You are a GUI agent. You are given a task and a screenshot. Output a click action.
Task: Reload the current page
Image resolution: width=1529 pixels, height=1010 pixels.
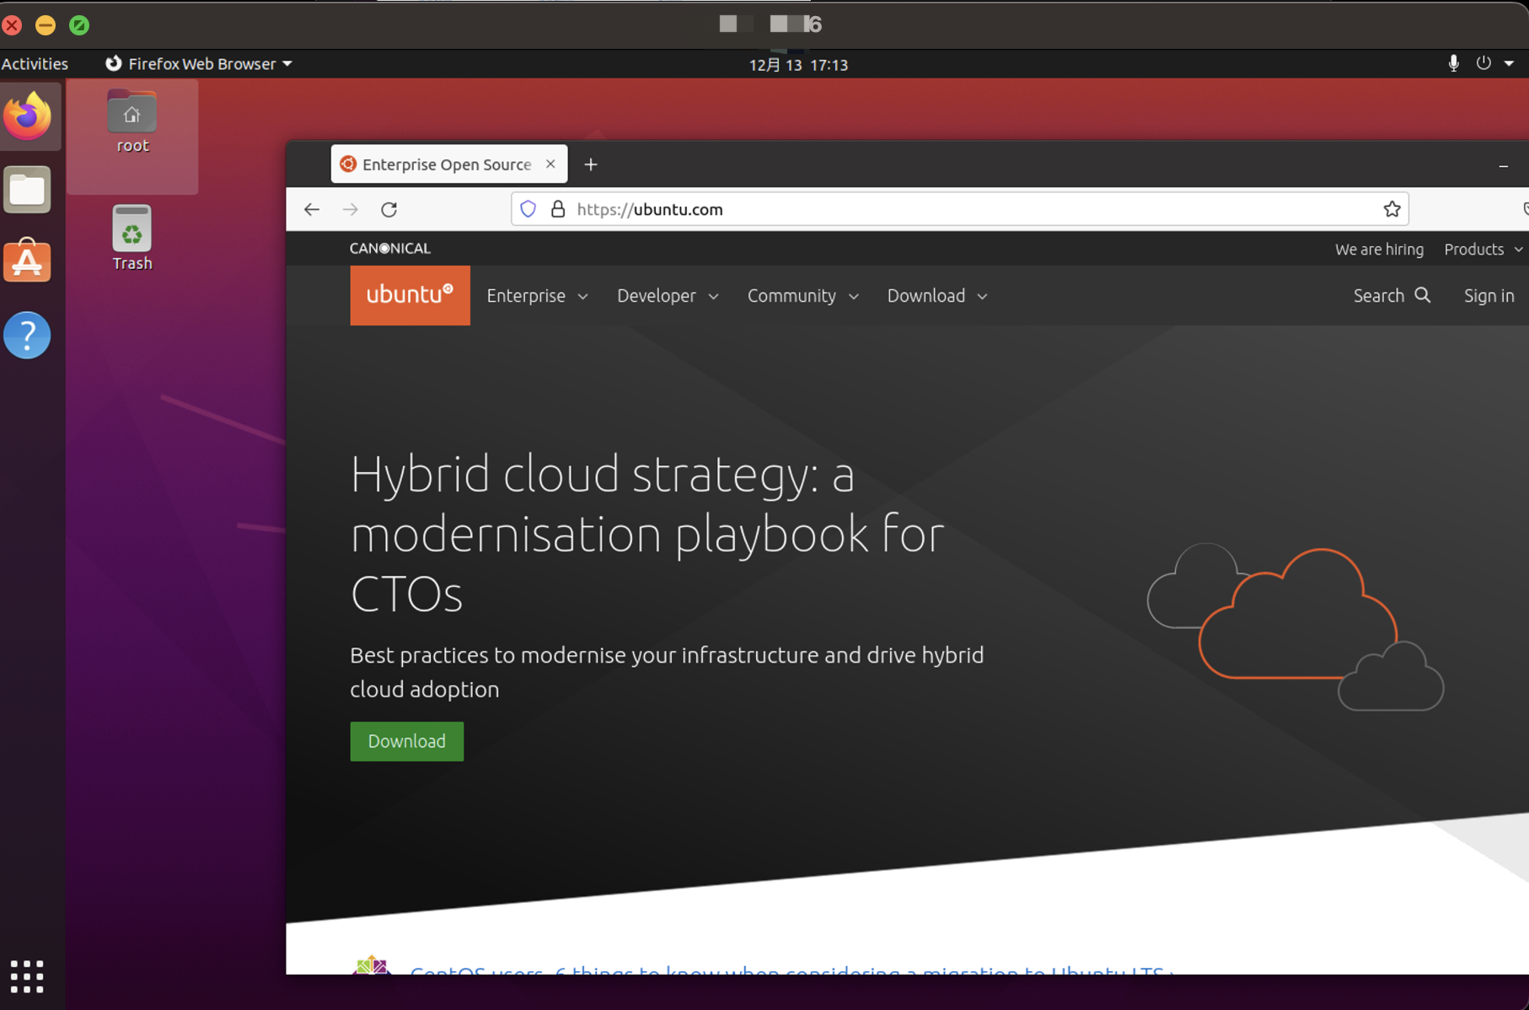[389, 209]
